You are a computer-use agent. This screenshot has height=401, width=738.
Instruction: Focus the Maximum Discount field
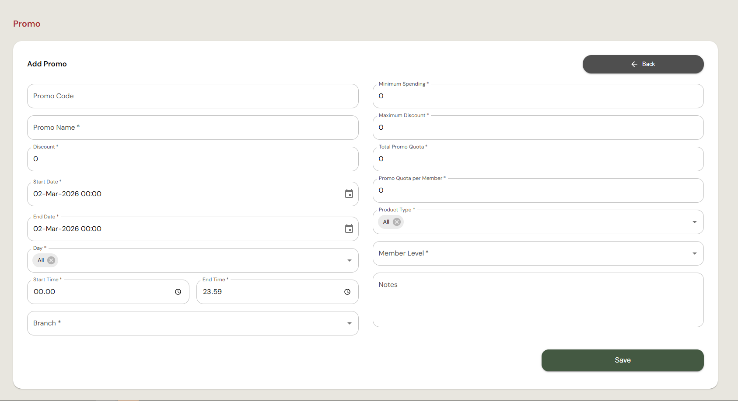538,128
